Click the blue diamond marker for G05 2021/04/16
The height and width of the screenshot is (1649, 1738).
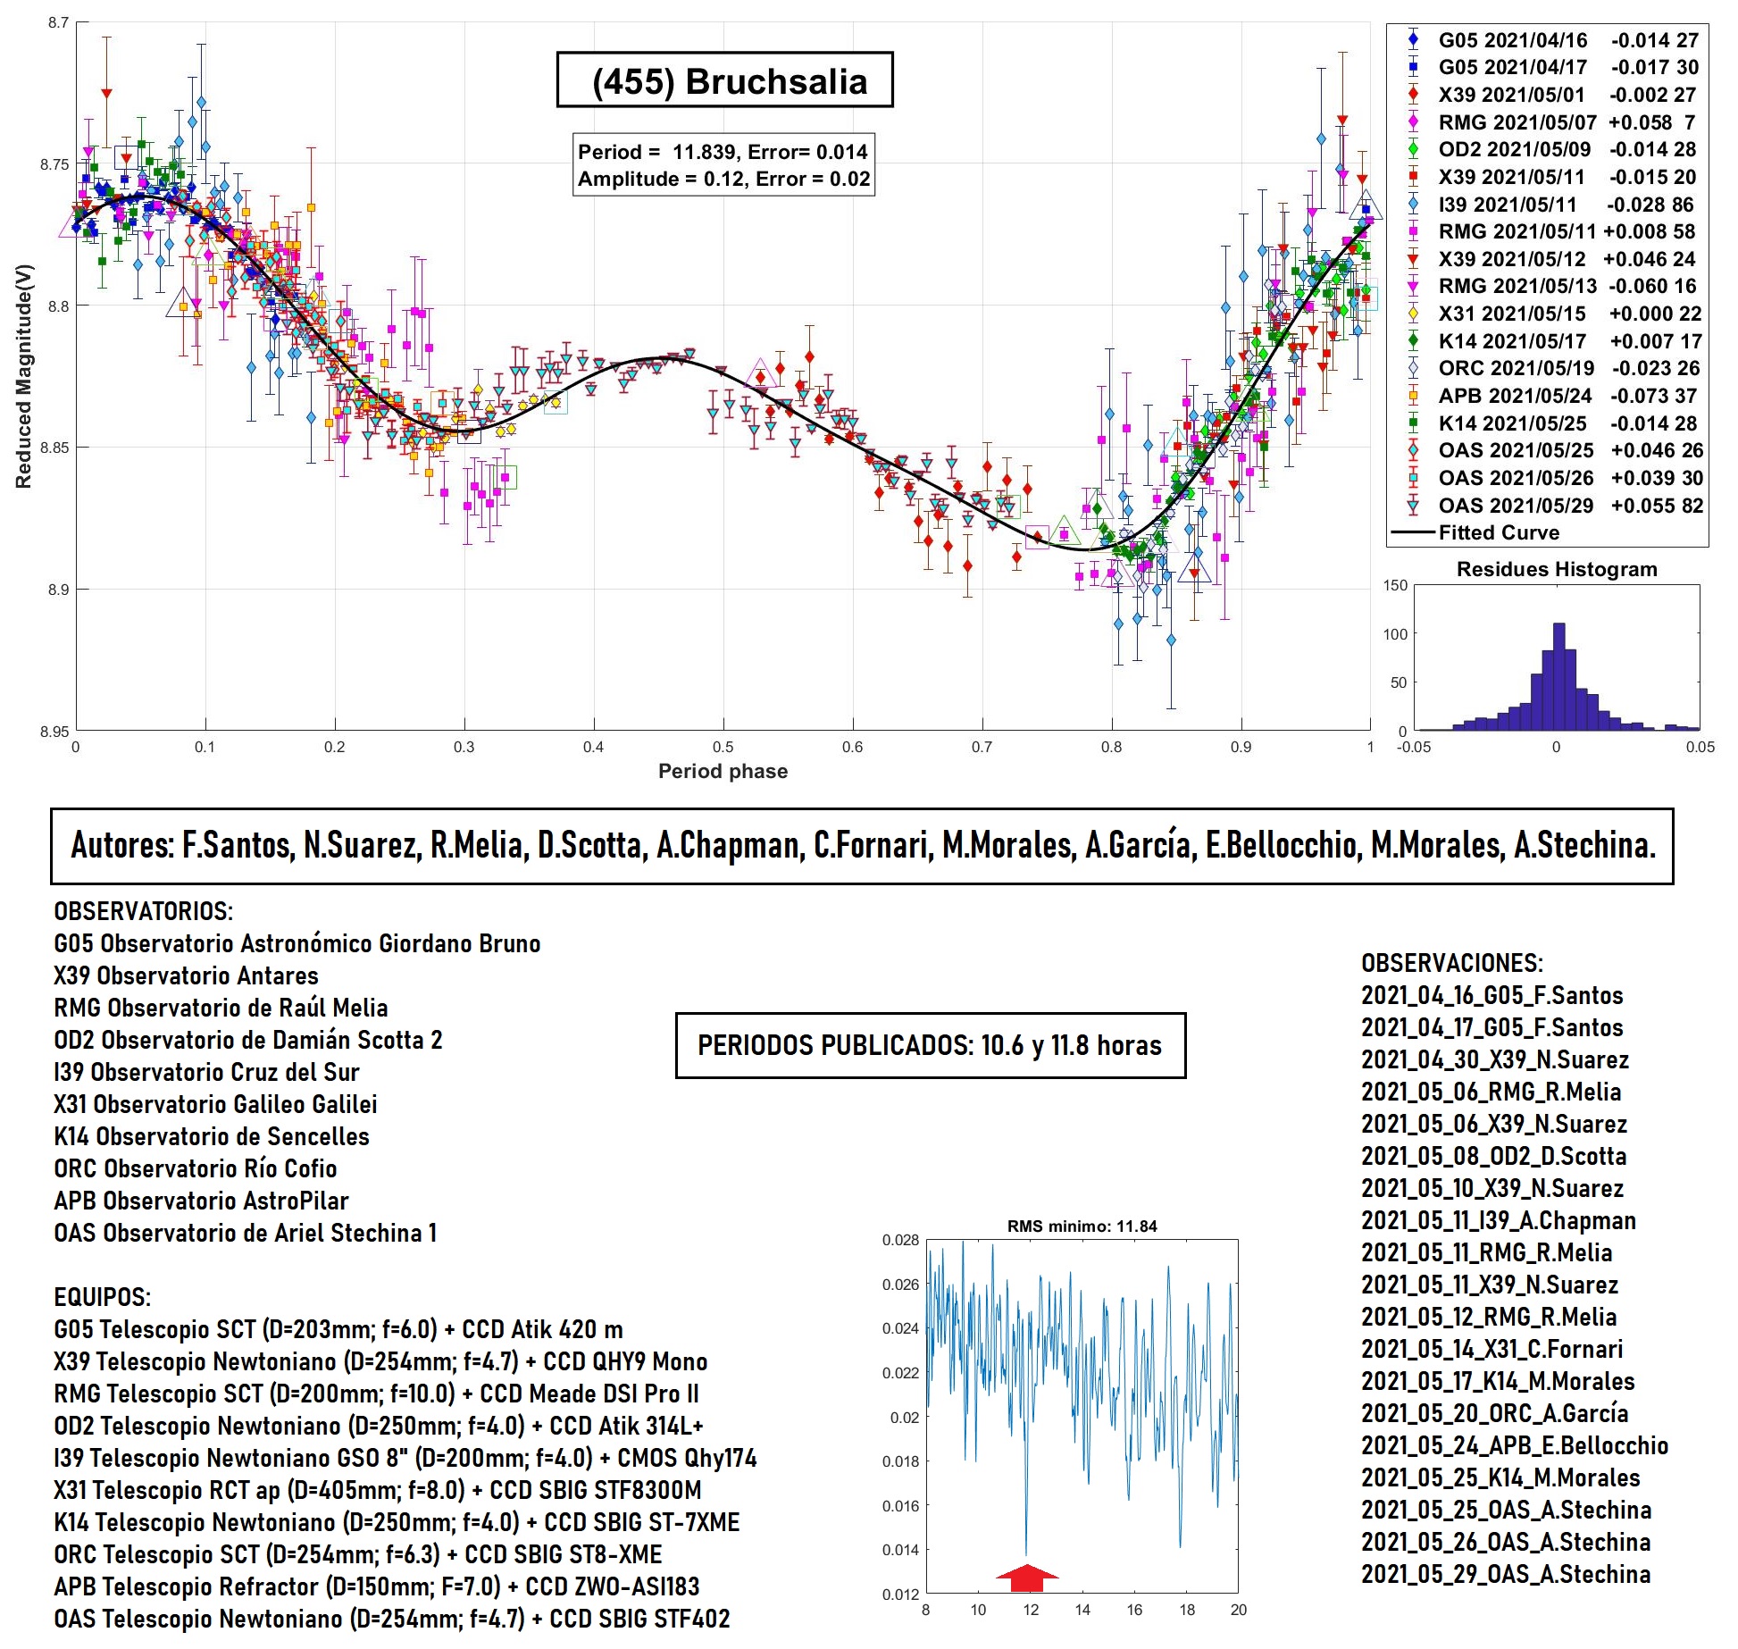tap(1413, 39)
